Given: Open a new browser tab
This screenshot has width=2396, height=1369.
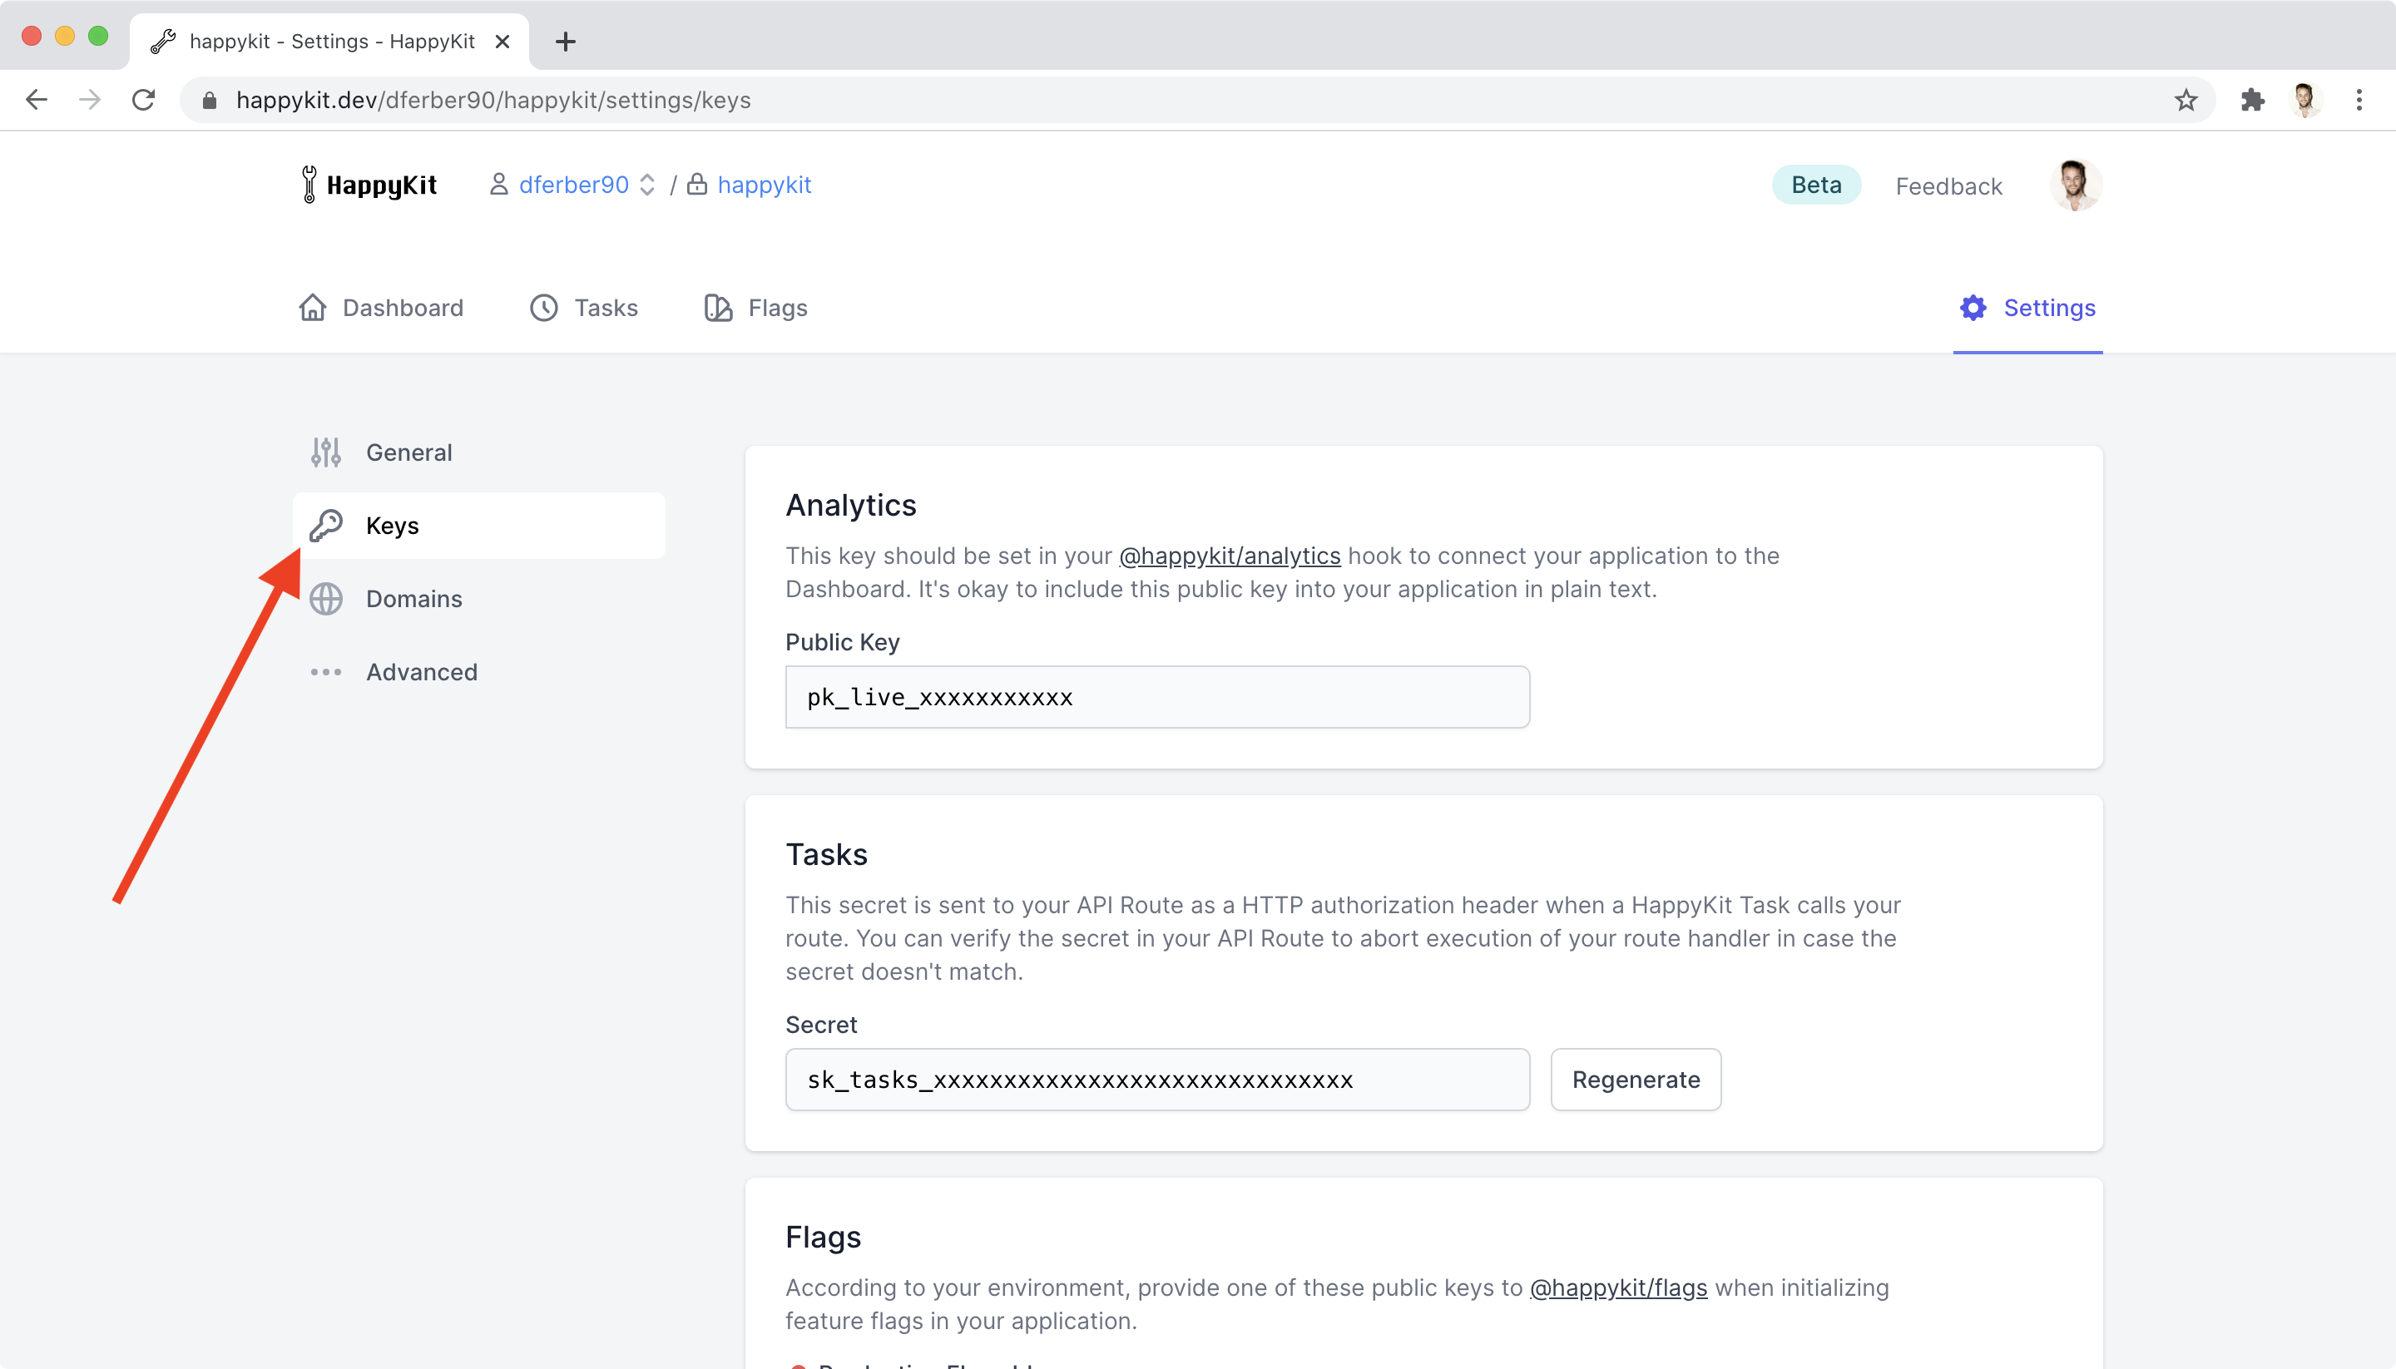Looking at the screenshot, I should (x=565, y=42).
